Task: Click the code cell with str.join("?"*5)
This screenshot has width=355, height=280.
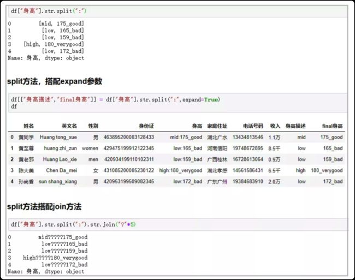Action: pyautogui.click(x=177, y=224)
